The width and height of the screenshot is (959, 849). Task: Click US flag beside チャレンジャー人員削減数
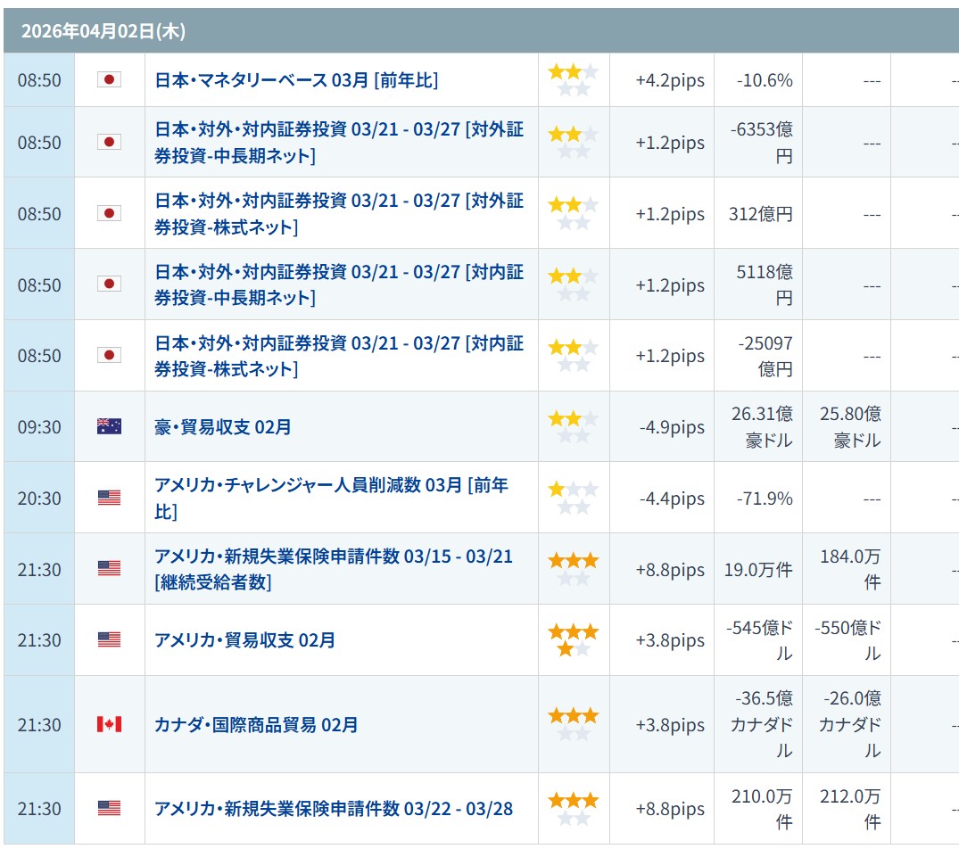[x=109, y=498]
